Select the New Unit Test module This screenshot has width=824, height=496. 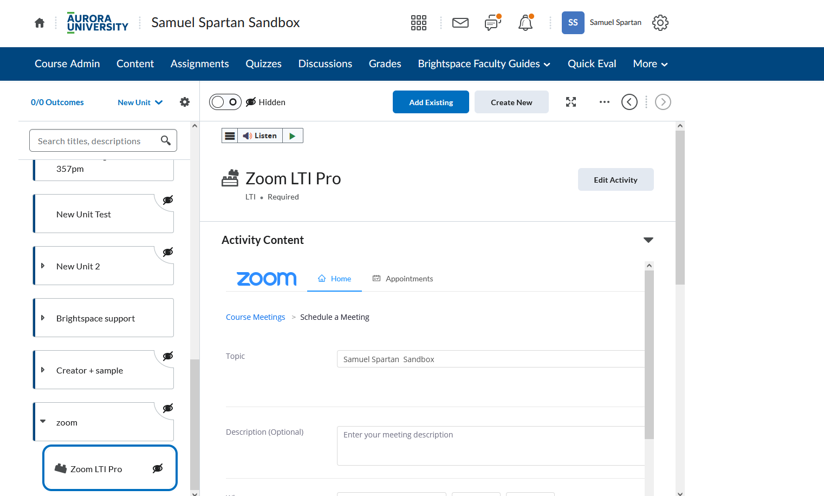(x=103, y=214)
